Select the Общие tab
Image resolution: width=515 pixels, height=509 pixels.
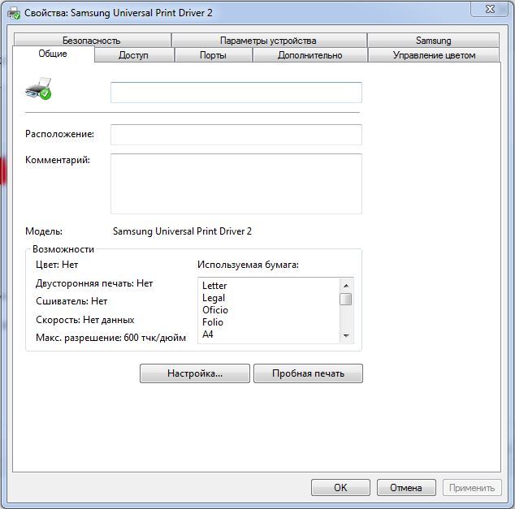pyautogui.click(x=53, y=54)
